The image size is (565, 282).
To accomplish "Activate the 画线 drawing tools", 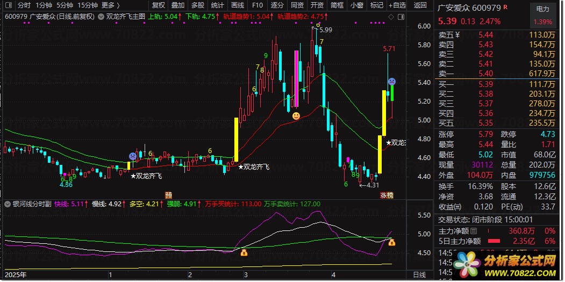I will coord(238,5).
